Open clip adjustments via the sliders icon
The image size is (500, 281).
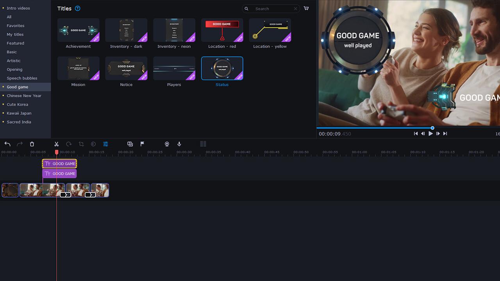105,144
